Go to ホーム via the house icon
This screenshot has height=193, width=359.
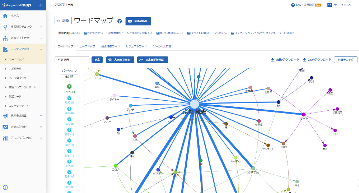[5, 16]
